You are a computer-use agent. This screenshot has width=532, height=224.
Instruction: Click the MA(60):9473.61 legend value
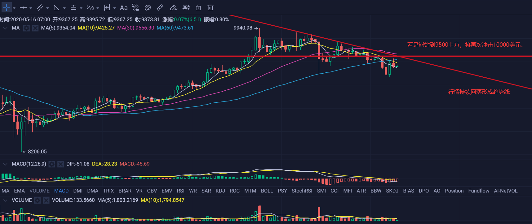pyautogui.click(x=175, y=28)
